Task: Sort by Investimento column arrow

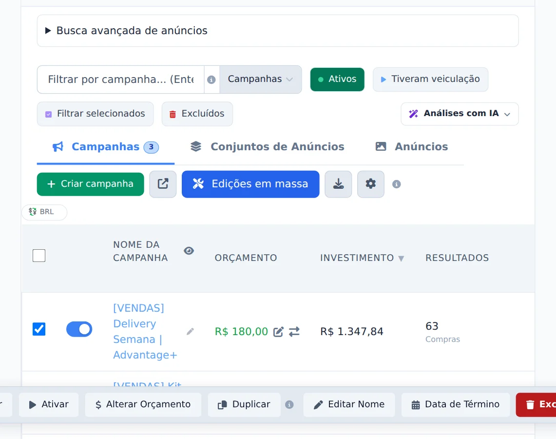Action: pyautogui.click(x=401, y=259)
